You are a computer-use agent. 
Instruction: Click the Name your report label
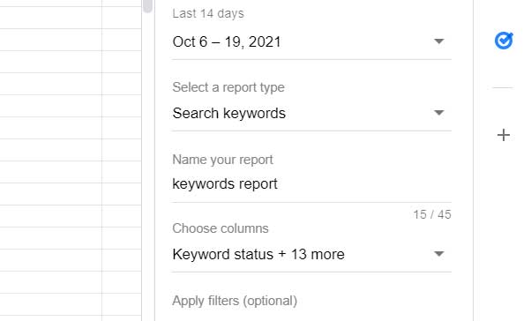222,160
